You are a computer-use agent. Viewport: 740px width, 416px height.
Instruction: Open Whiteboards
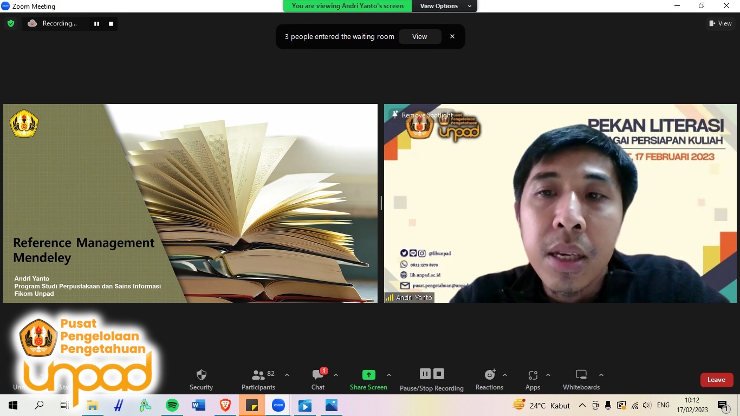click(581, 380)
